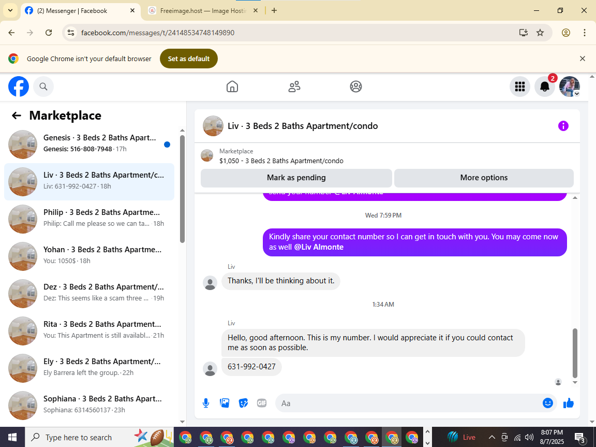Click the unread blue dot on Genesis
Image resolution: width=596 pixels, height=447 pixels.
pyautogui.click(x=167, y=145)
